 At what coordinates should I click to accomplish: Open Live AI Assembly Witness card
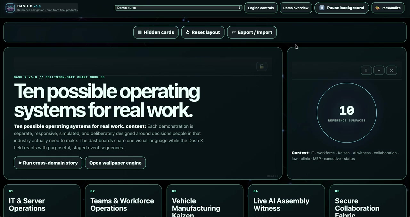click(x=286, y=201)
